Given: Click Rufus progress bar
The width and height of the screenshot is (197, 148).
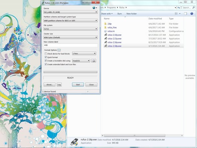Looking at the screenshot, I should tap(70, 72).
